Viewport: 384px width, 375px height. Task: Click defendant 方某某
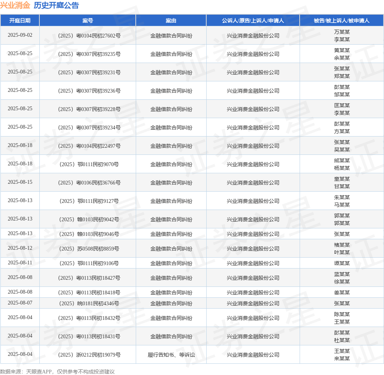pos(342,132)
